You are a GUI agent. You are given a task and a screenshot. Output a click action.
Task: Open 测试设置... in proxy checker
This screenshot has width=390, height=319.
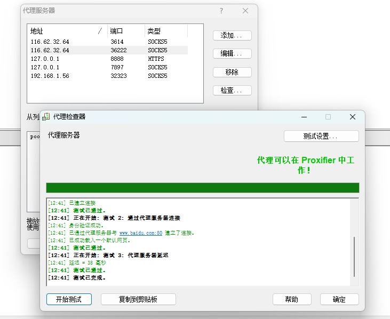[321, 136]
